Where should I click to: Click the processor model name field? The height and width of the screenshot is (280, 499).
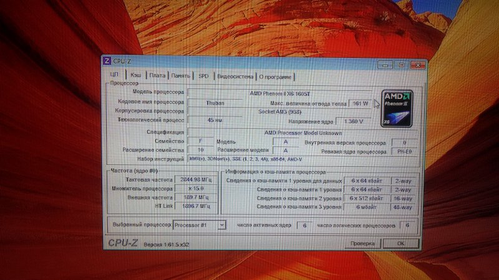(x=284, y=93)
